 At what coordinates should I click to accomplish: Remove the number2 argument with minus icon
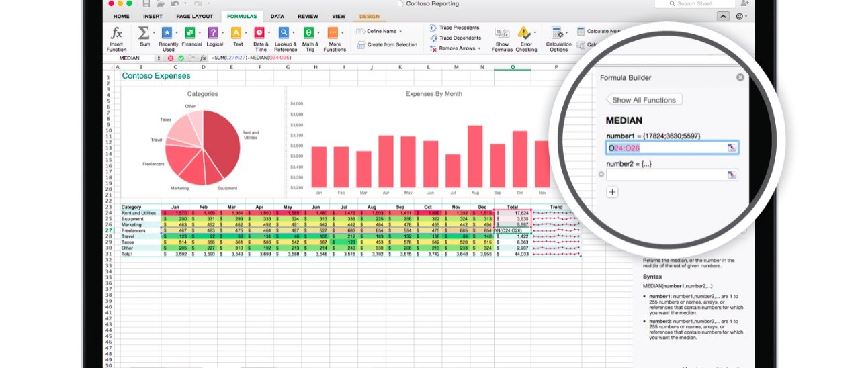pyautogui.click(x=601, y=175)
